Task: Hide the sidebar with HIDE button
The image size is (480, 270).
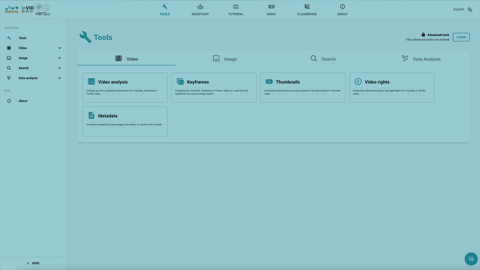Action: 33,263
